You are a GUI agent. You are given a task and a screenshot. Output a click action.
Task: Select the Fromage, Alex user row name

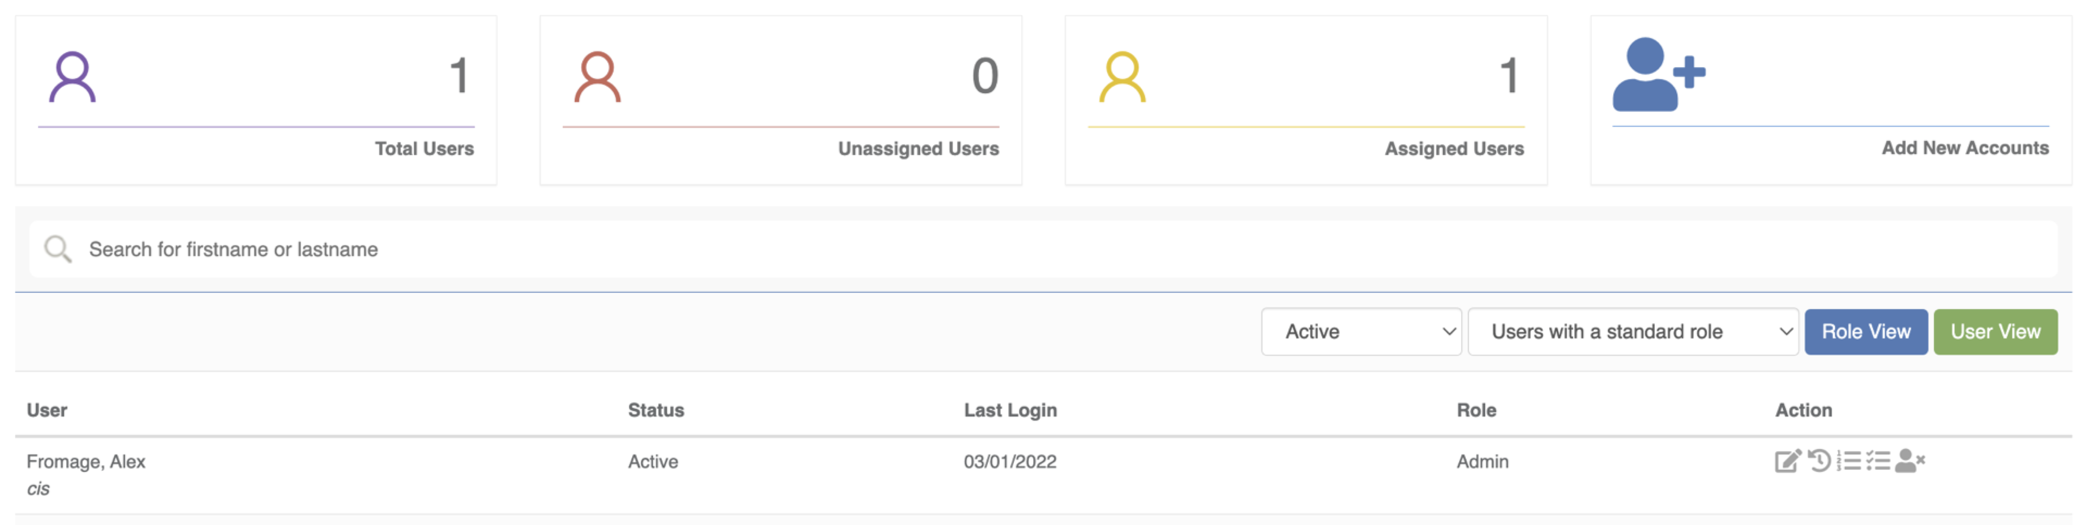point(86,461)
